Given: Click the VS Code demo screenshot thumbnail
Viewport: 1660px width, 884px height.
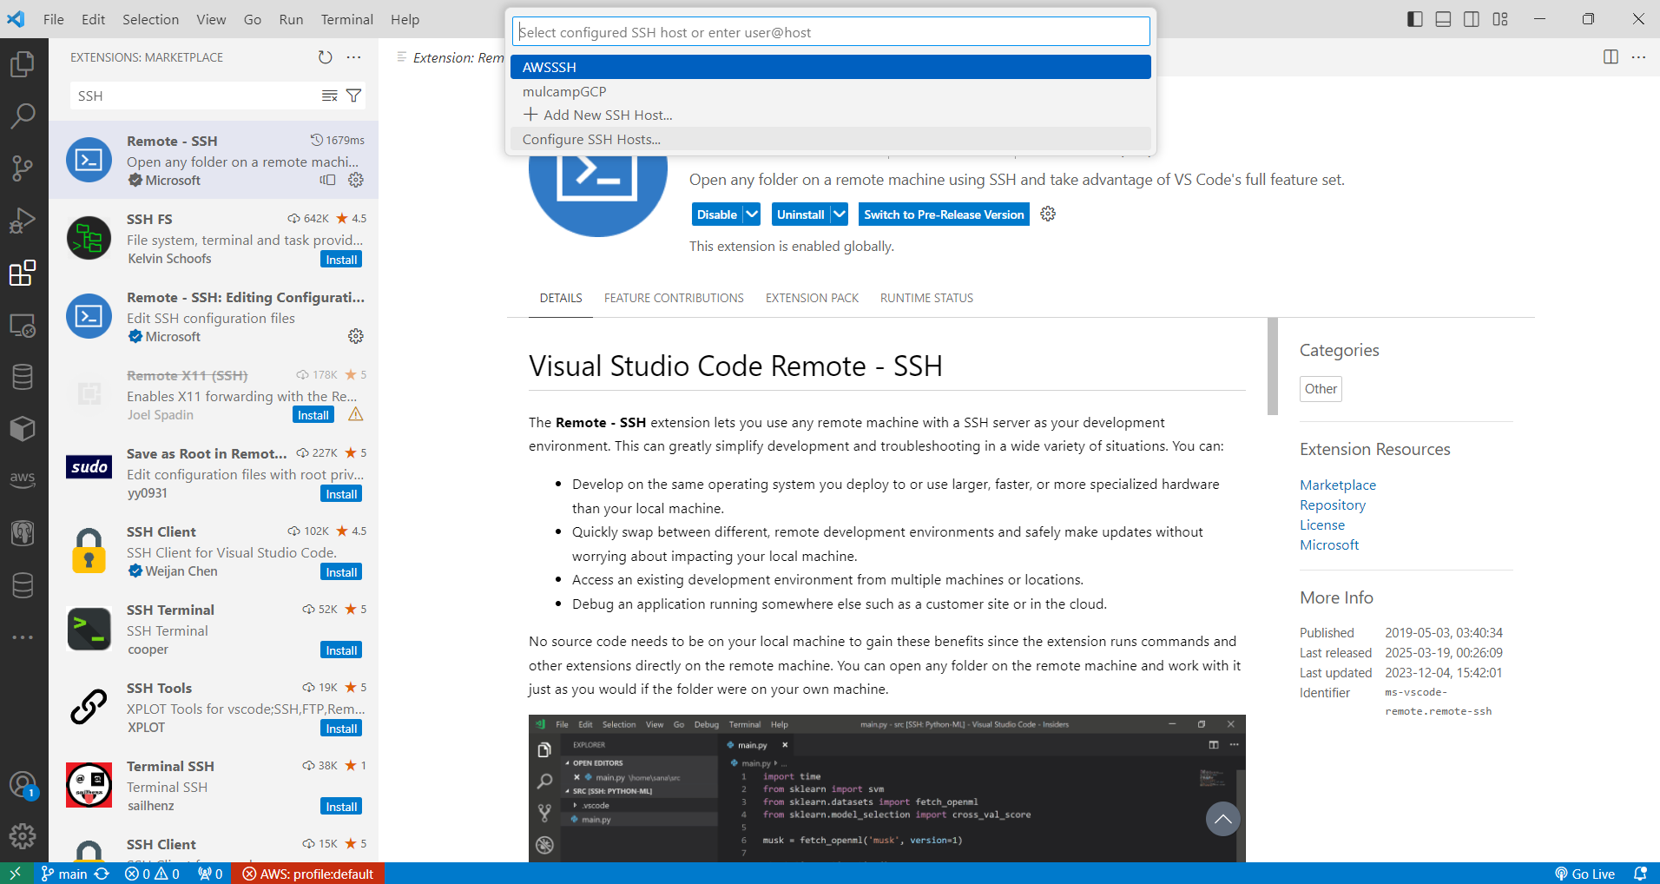Looking at the screenshot, I should click(x=886, y=788).
